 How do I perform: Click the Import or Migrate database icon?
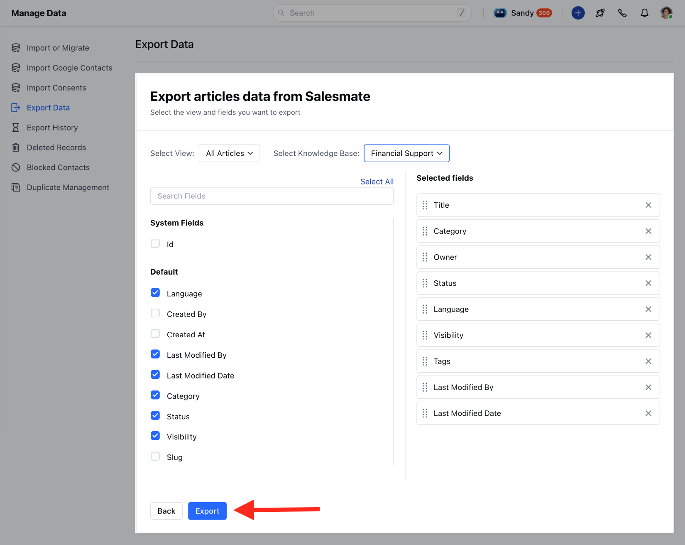click(16, 48)
